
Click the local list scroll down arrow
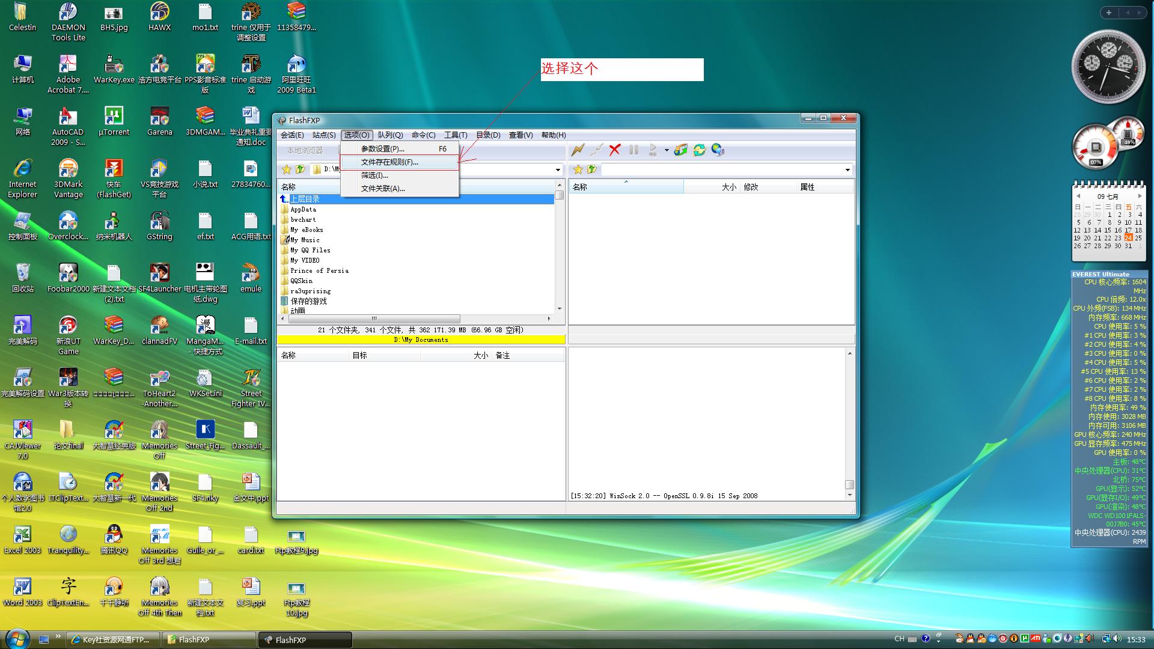coord(559,309)
